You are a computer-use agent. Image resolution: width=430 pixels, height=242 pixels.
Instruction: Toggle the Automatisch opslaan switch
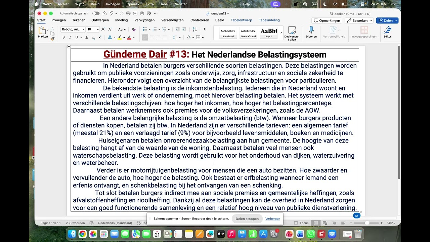coord(96,13)
